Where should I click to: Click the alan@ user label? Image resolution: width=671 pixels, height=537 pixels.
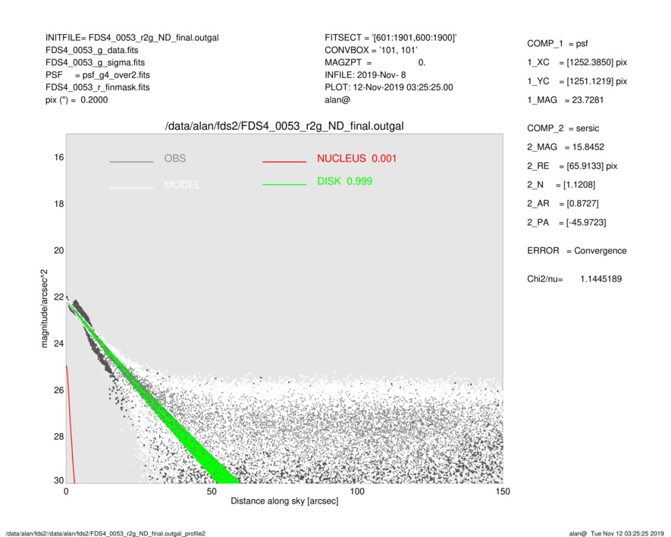[x=337, y=100]
